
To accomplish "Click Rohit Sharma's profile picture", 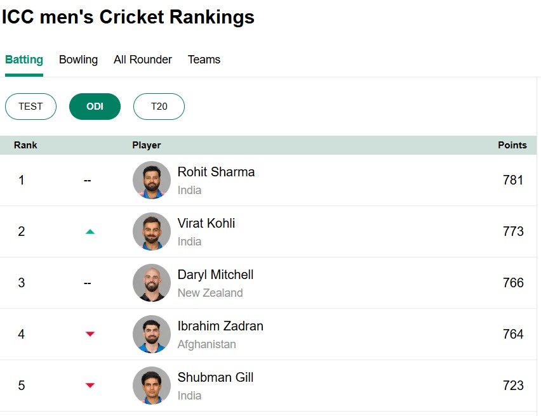I will 151,180.
